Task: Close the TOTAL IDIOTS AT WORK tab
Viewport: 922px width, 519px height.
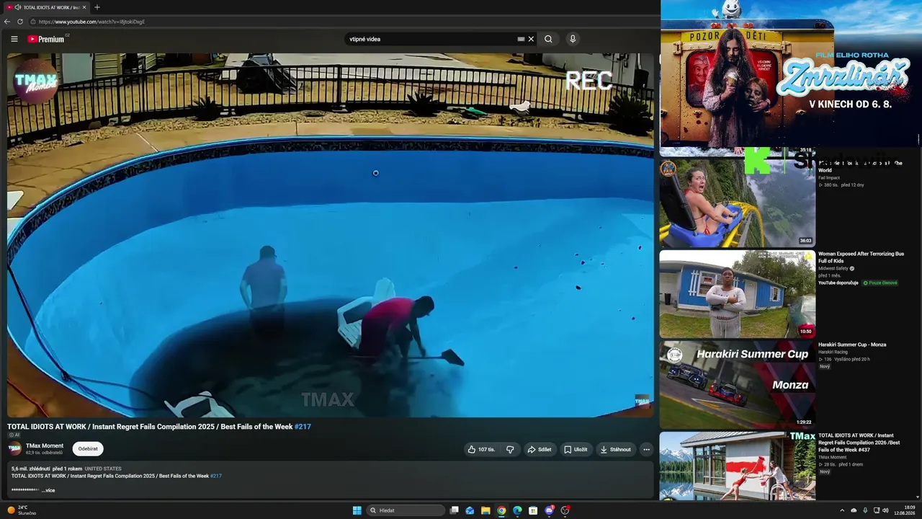Action: click(x=84, y=7)
